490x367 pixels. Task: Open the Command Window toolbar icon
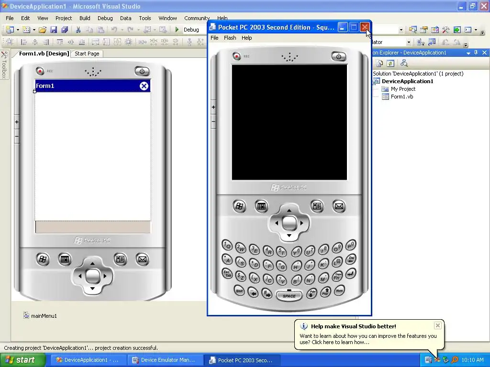[468, 30]
